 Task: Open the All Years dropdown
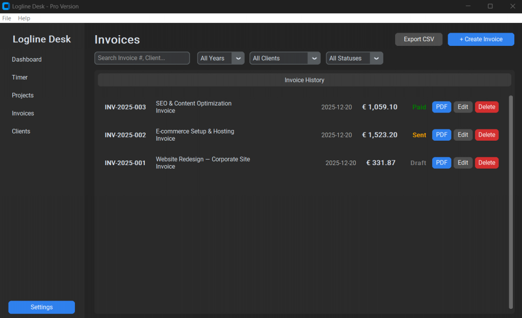[220, 58]
